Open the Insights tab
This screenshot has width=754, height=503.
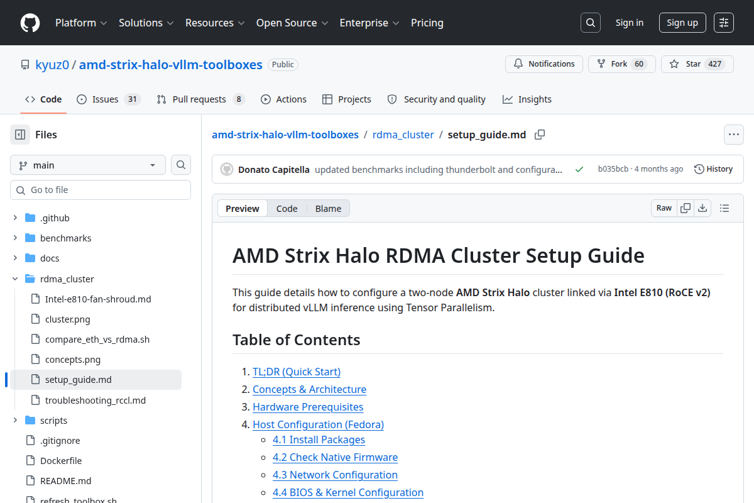click(527, 99)
